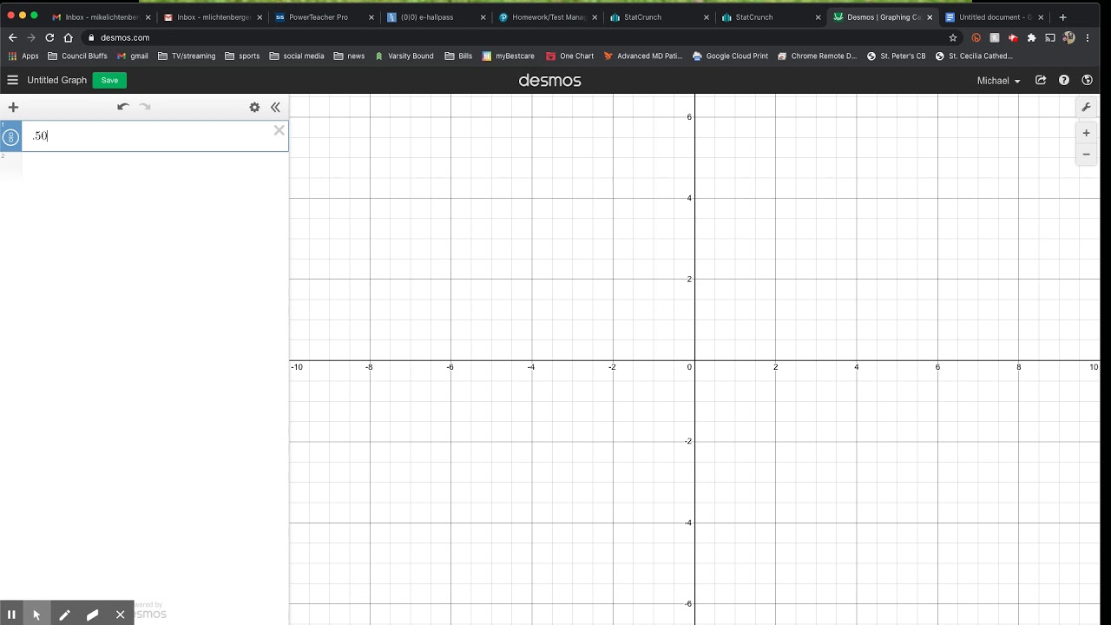
Task: Open the St. Cecilia Cathedral bookmark
Action: coord(974,56)
